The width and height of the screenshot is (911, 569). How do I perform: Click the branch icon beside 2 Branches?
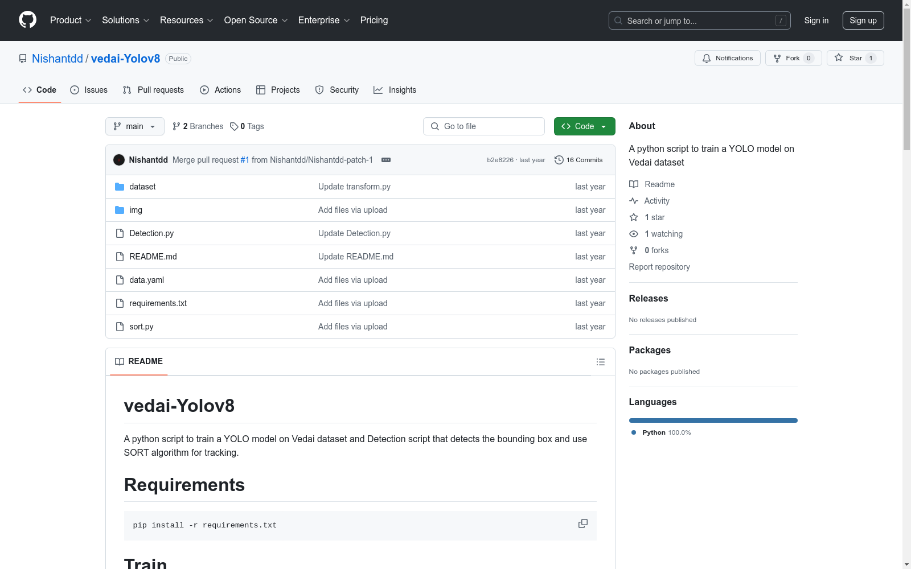click(x=177, y=126)
